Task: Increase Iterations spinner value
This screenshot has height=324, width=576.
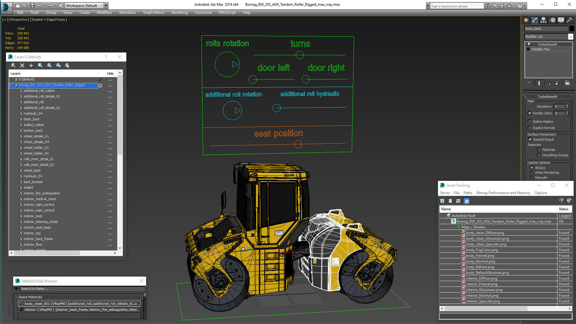Action: coord(567,105)
